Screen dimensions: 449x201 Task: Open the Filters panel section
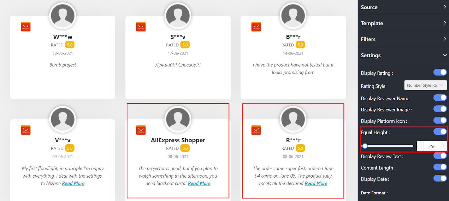pos(403,39)
